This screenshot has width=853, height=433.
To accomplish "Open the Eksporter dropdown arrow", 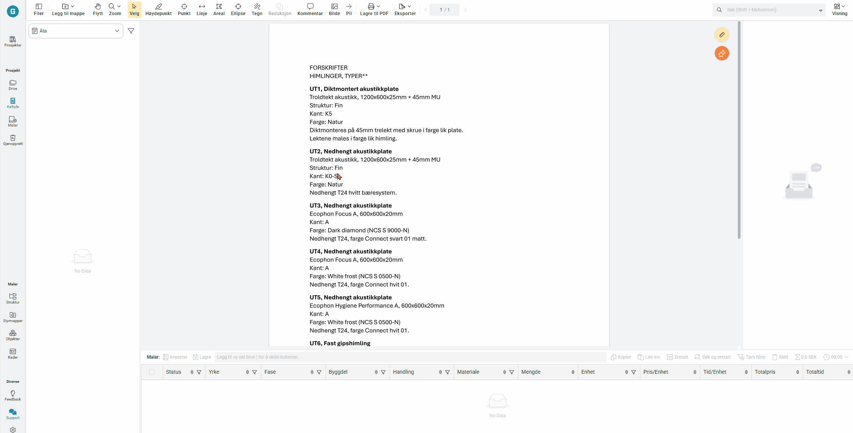I will tap(409, 6).
